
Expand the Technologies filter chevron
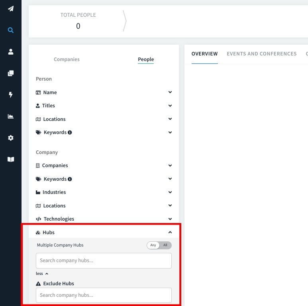[x=170, y=219]
